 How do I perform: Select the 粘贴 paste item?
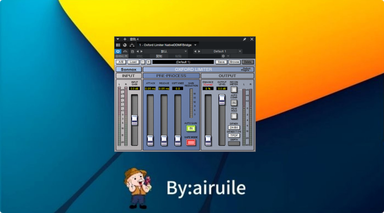178,56
